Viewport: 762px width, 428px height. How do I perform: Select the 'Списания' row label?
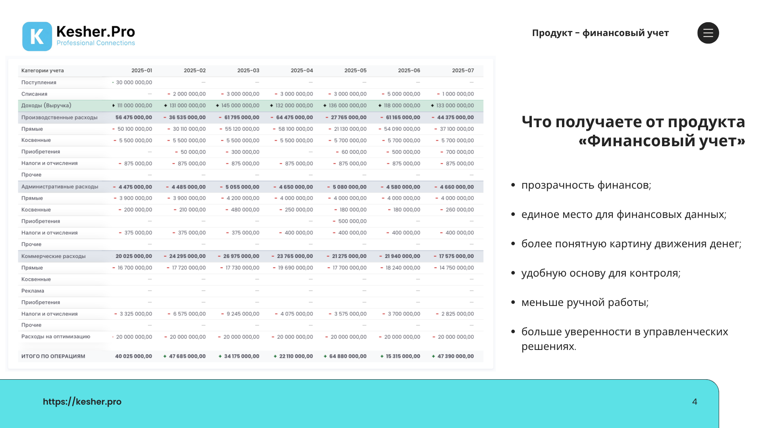pos(34,94)
